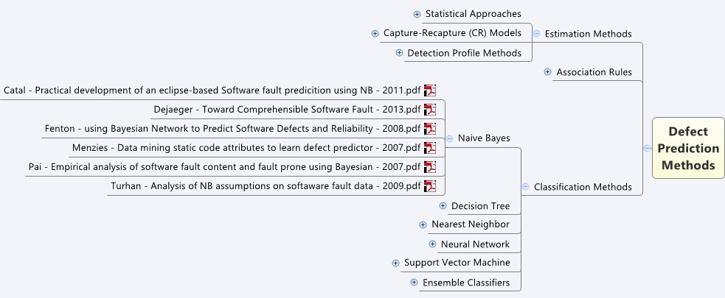Open PDF icon beside Turhan 2009 paper
Viewport: 725px width, 298px height.
click(x=430, y=186)
